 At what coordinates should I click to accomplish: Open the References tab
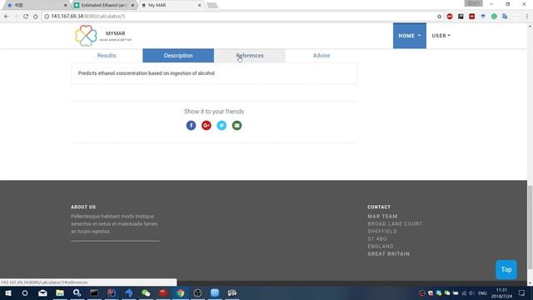tap(250, 56)
